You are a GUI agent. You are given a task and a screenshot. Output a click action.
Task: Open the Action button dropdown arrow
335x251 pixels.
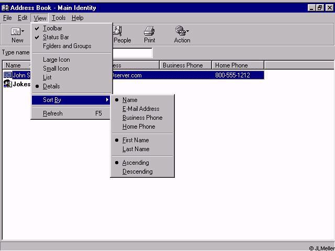(188, 31)
